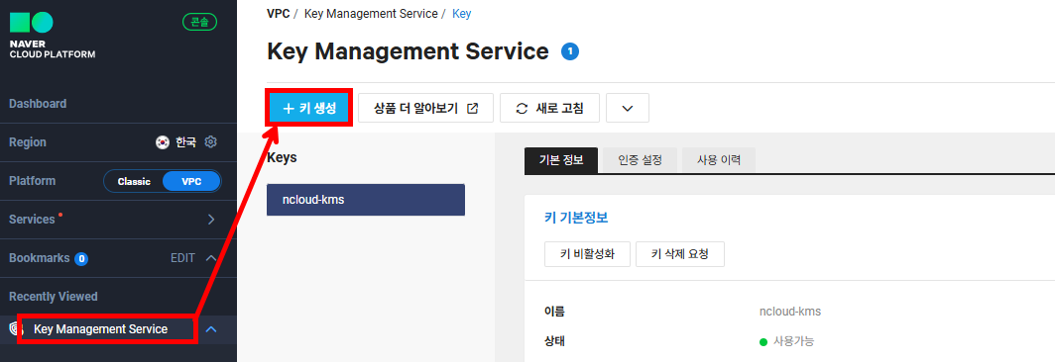This screenshot has height=362, width=1055.
Task: Click the Keys list heading
Action: point(282,158)
